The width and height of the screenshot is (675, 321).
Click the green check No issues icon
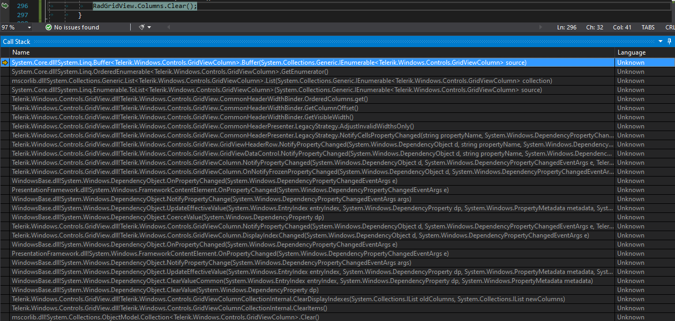coord(49,27)
